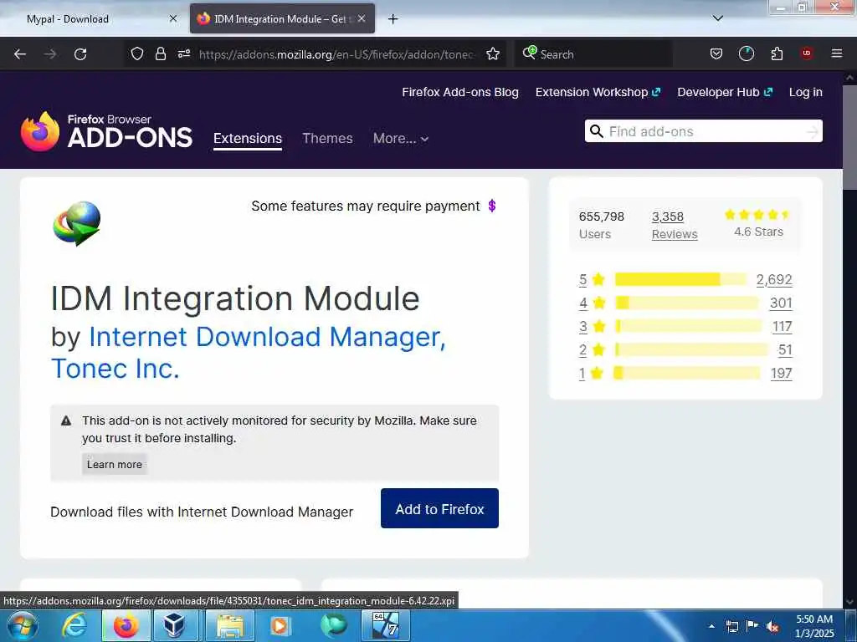Bookmark this page with the star
This screenshot has height=642, width=857.
pyautogui.click(x=493, y=53)
